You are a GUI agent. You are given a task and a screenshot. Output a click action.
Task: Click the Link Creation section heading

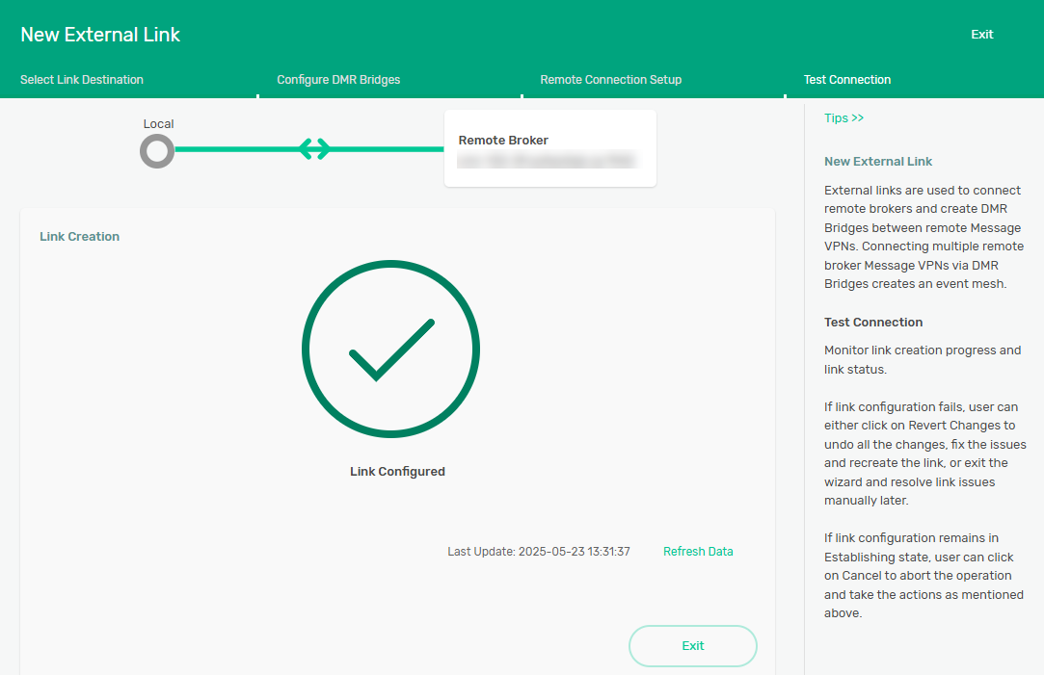tap(79, 237)
